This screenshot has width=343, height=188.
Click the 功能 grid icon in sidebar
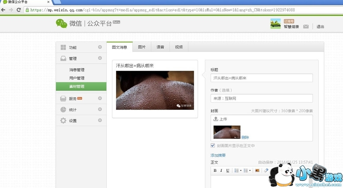coord(63,47)
